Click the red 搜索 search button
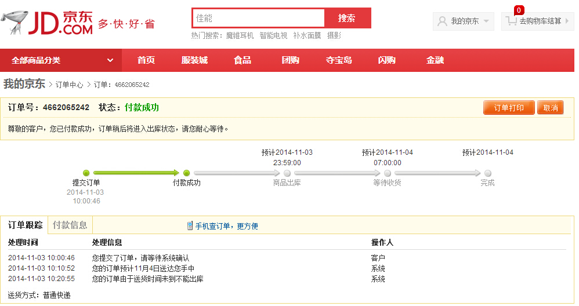The width and height of the screenshot is (579, 306). (347, 18)
